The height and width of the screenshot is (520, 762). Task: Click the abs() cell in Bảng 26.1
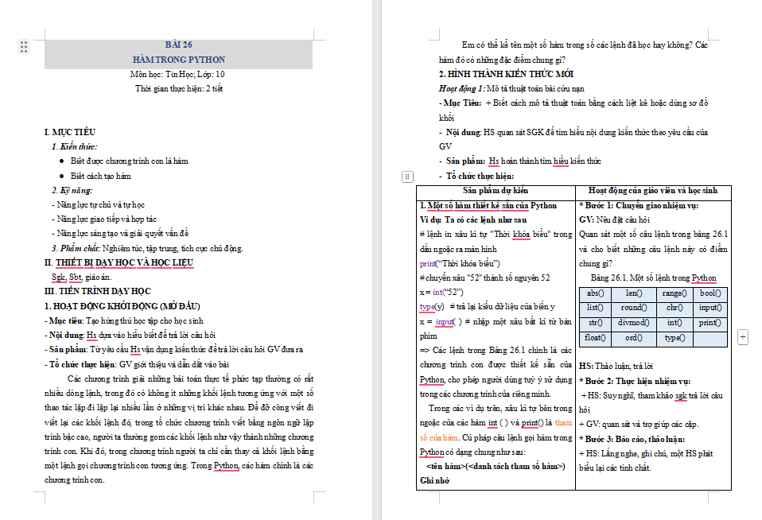click(595, 293)
